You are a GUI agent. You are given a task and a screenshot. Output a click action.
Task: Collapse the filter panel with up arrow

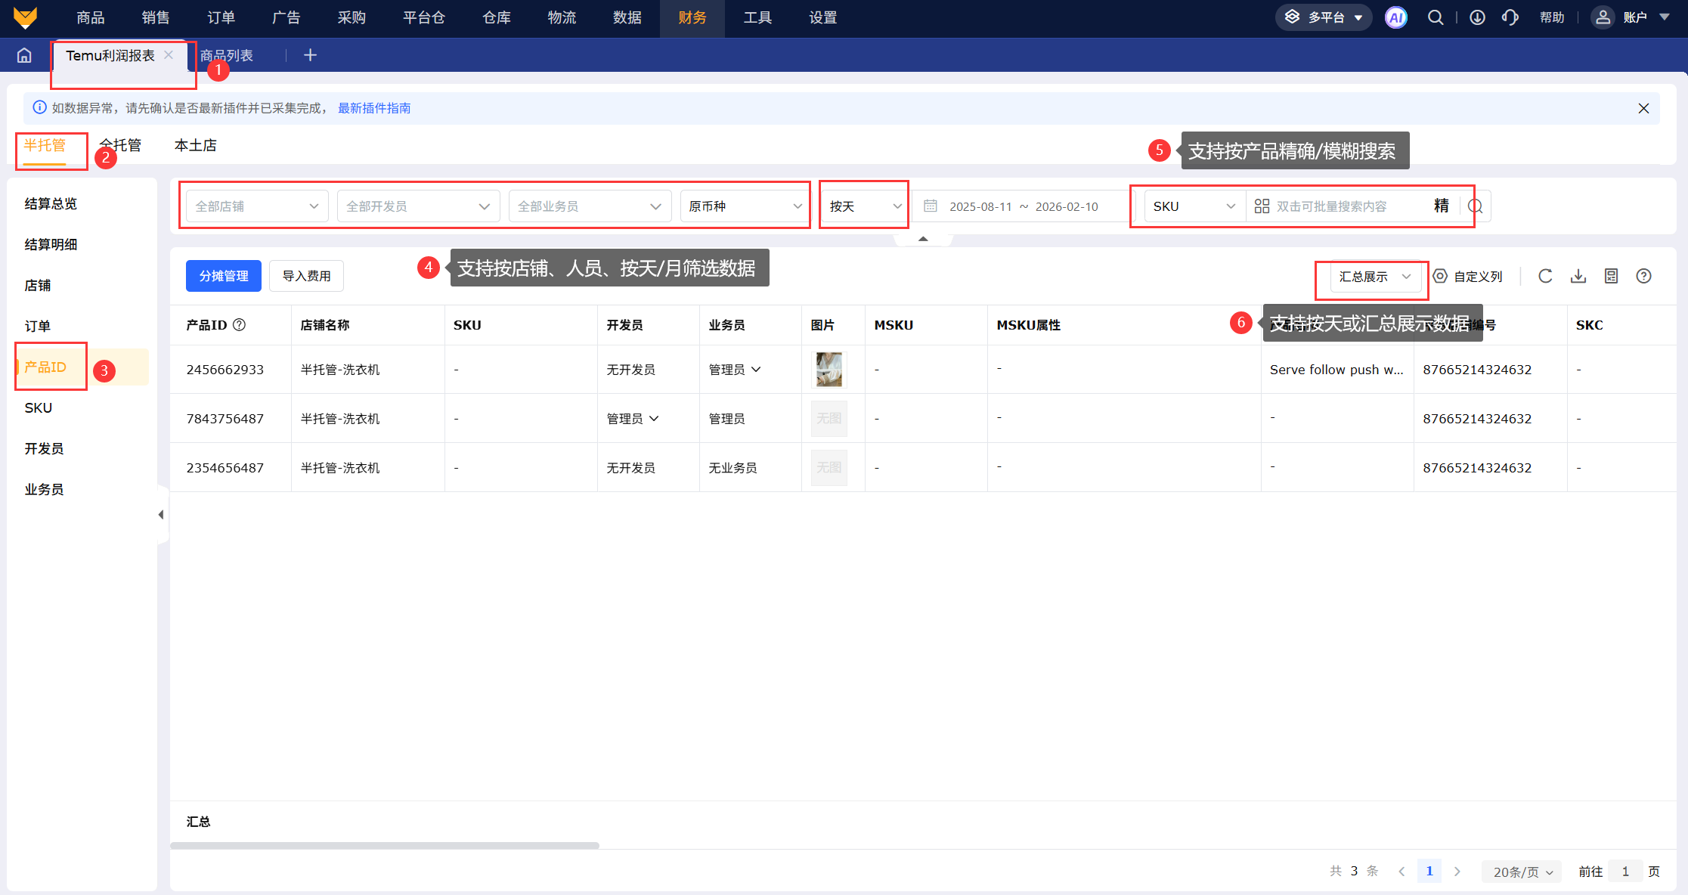tap(923, 239)
